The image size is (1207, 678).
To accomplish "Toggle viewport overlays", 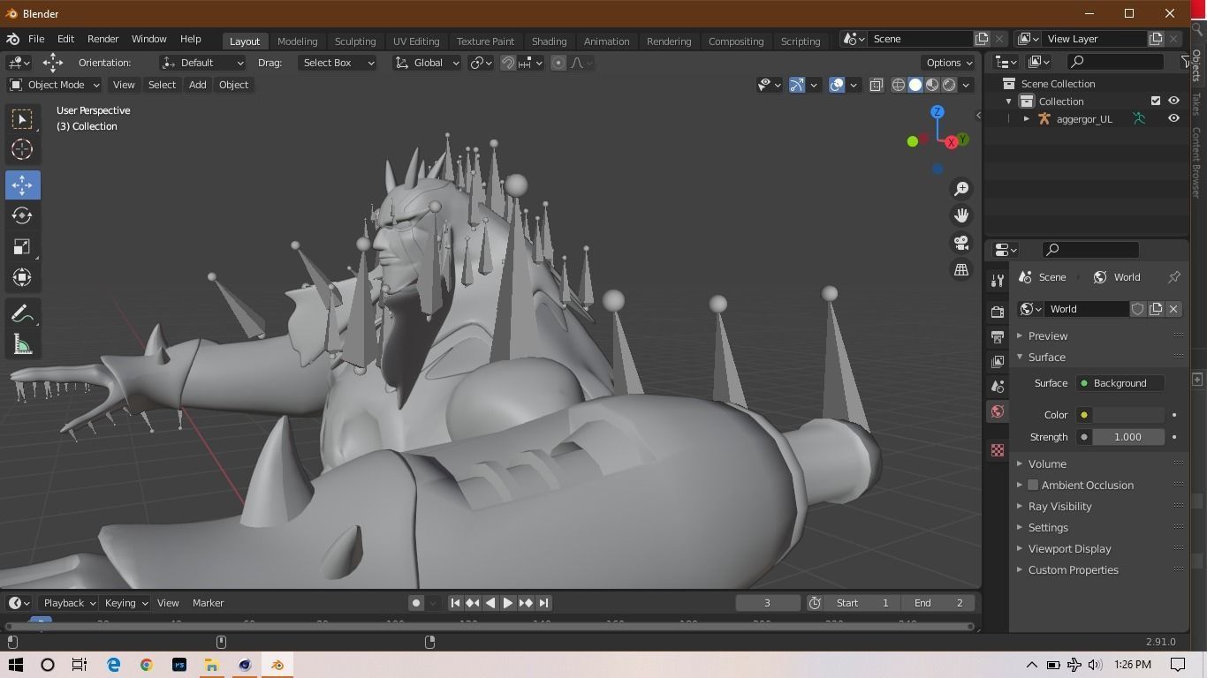I will 837,85.
